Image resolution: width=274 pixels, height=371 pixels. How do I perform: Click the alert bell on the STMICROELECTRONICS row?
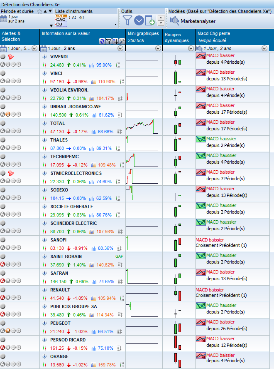[x=11, y=174]
